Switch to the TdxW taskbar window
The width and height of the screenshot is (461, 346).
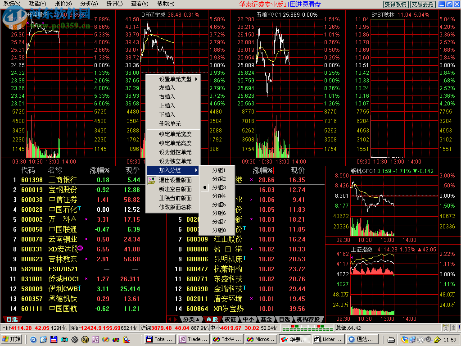(227, 339)
